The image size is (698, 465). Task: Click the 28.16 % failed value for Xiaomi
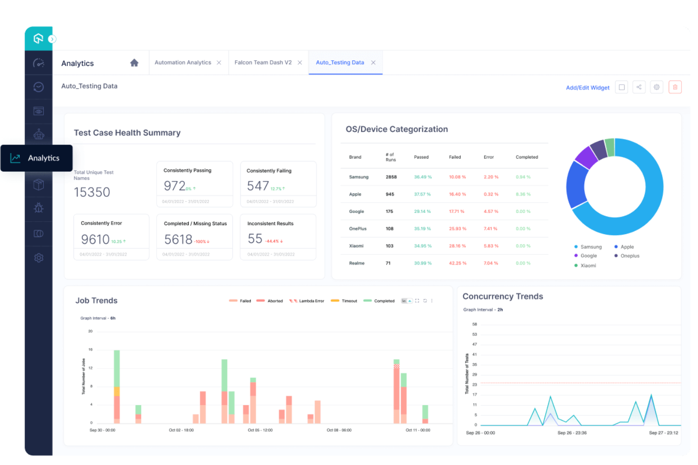[x=457, y=246]
